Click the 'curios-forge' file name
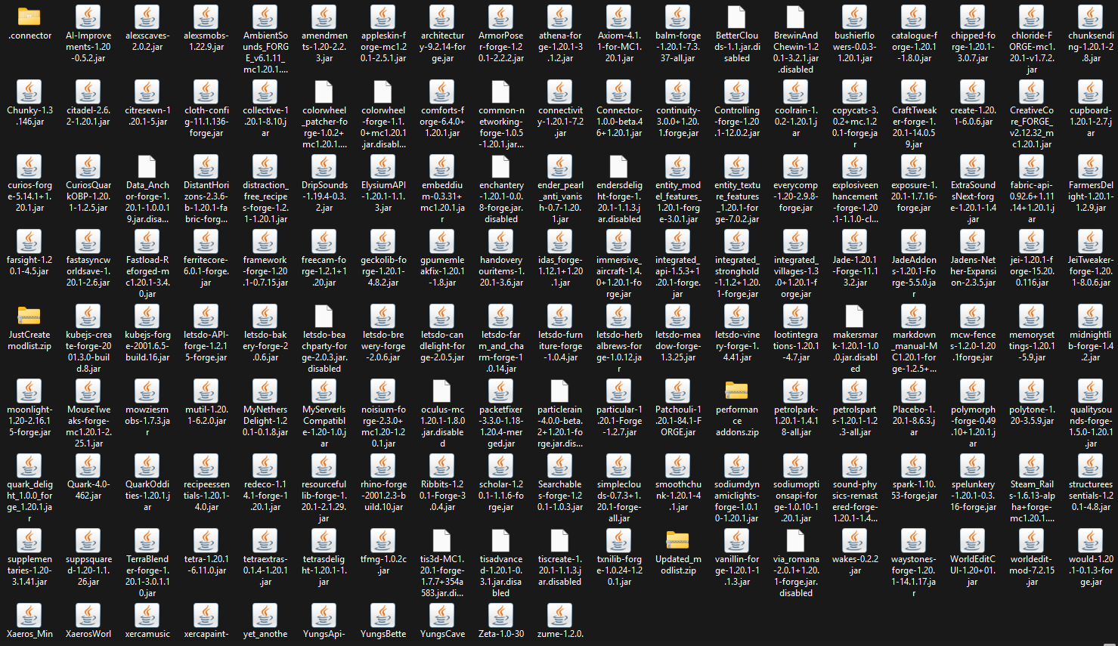The width and height of the screenshot is (1118, 646). [29, 196]
